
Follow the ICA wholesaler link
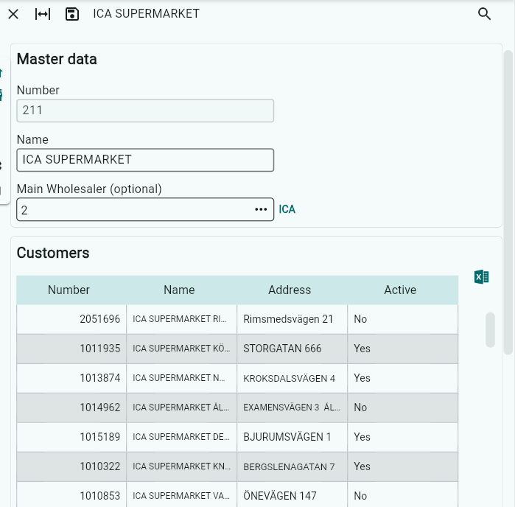point(287,209)
